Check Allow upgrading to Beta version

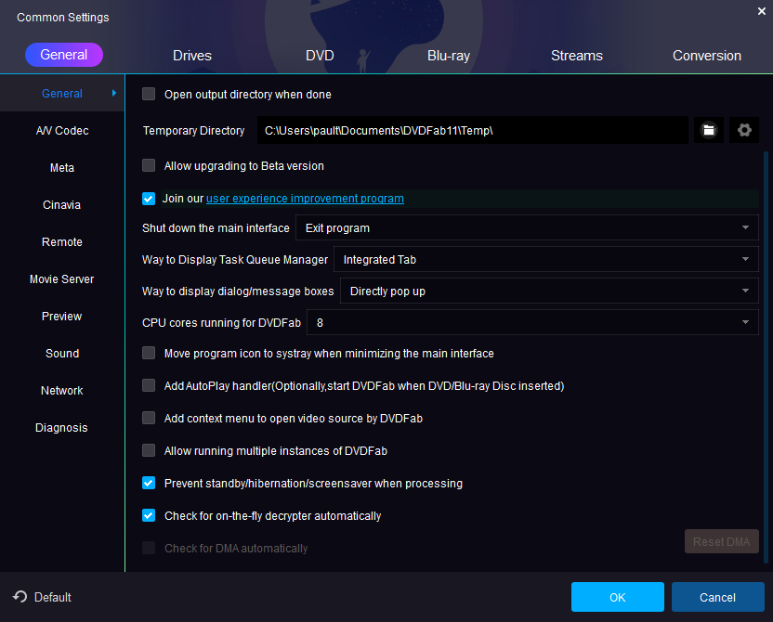(149, 166)
